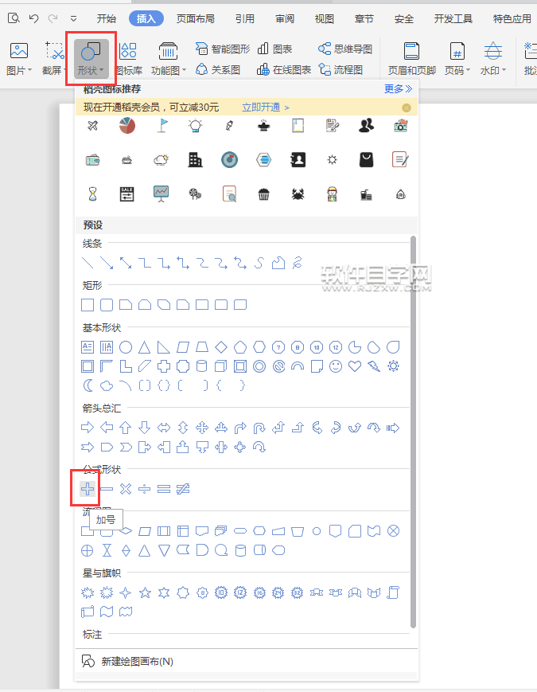Insert a 智能图形 smart graphic
This screenshot has width=537, height=692.
223,49
